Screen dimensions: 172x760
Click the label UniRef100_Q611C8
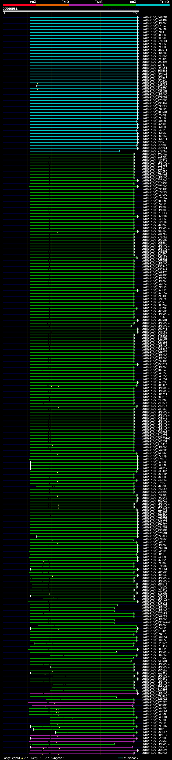click(154, 257)
